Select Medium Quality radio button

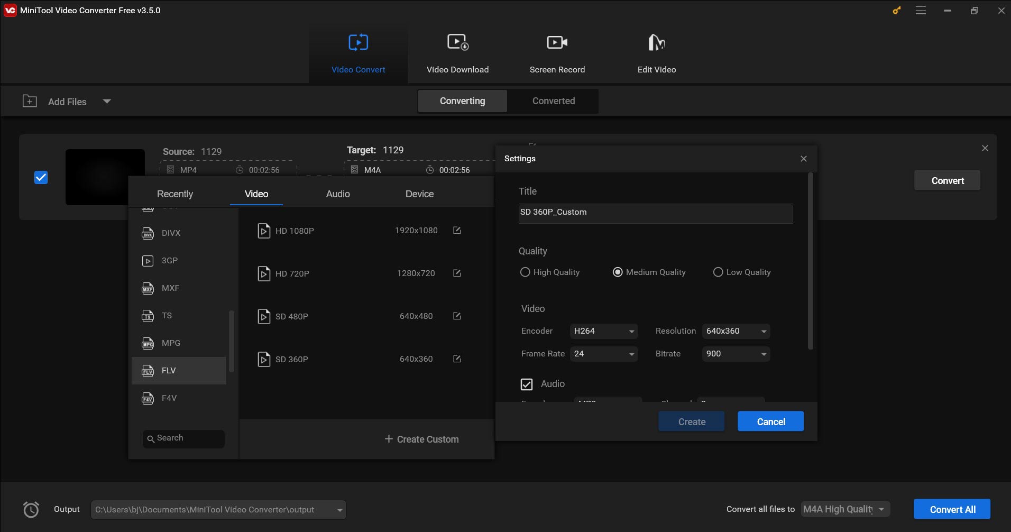[x=618, y=272]
